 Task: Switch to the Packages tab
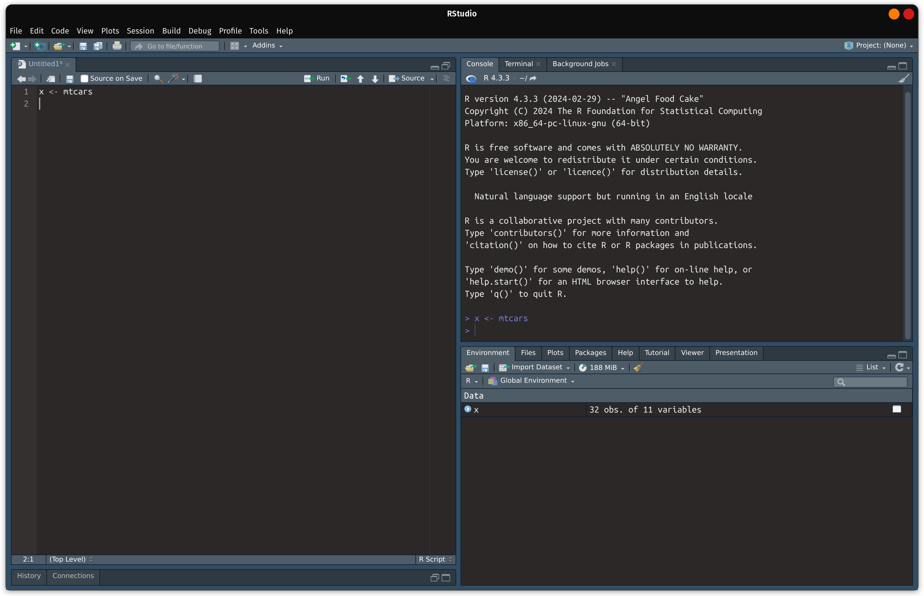[x=590, y=353]
